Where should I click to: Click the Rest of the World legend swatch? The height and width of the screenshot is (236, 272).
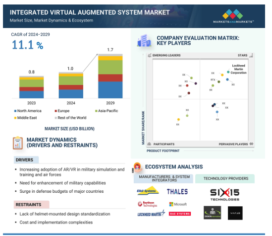[x=55, y=118]
